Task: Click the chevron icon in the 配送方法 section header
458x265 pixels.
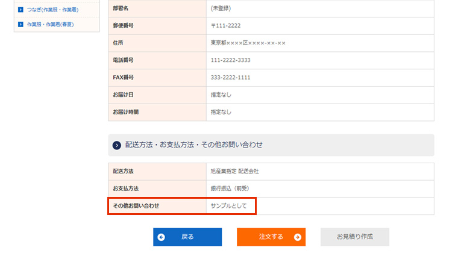Action: pyautogui.click(x=117, y=145)
